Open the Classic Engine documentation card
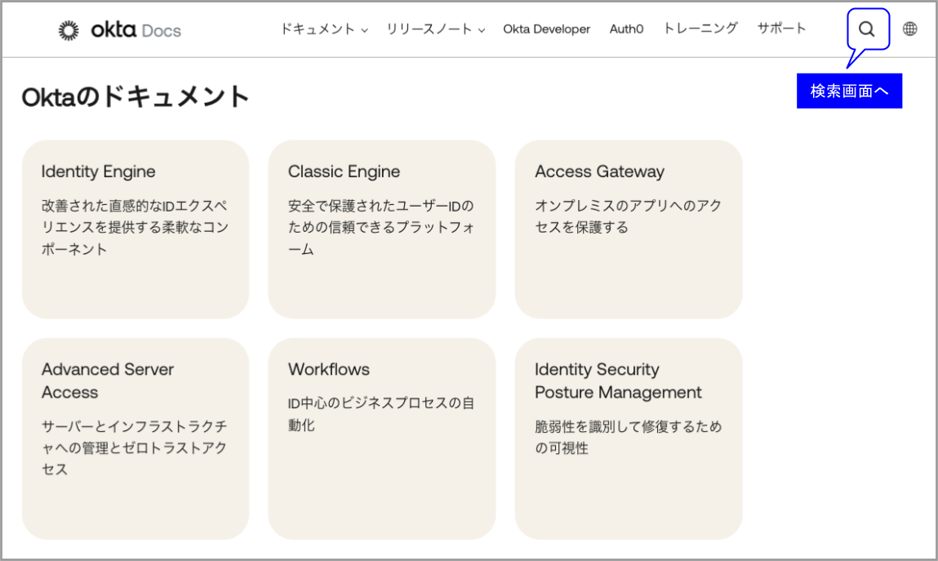938x561 pixels. (381, 229)
